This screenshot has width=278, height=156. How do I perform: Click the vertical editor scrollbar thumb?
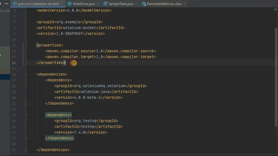click(276, 77)
